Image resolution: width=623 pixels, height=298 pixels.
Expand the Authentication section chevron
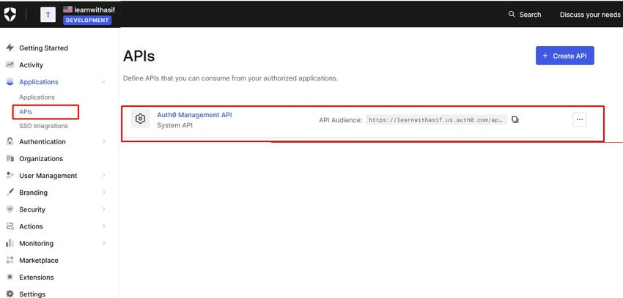tap(103, 141)
